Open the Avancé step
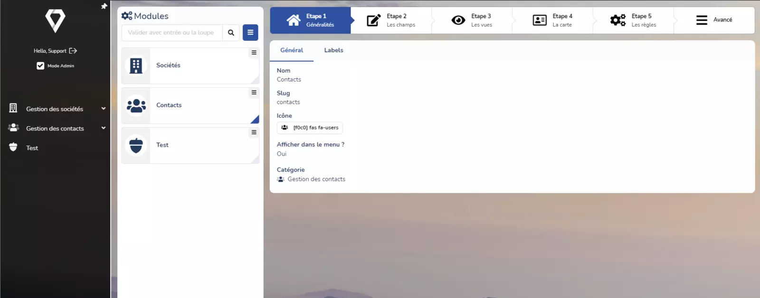The image size is (760, 298). tap(714, 20)
